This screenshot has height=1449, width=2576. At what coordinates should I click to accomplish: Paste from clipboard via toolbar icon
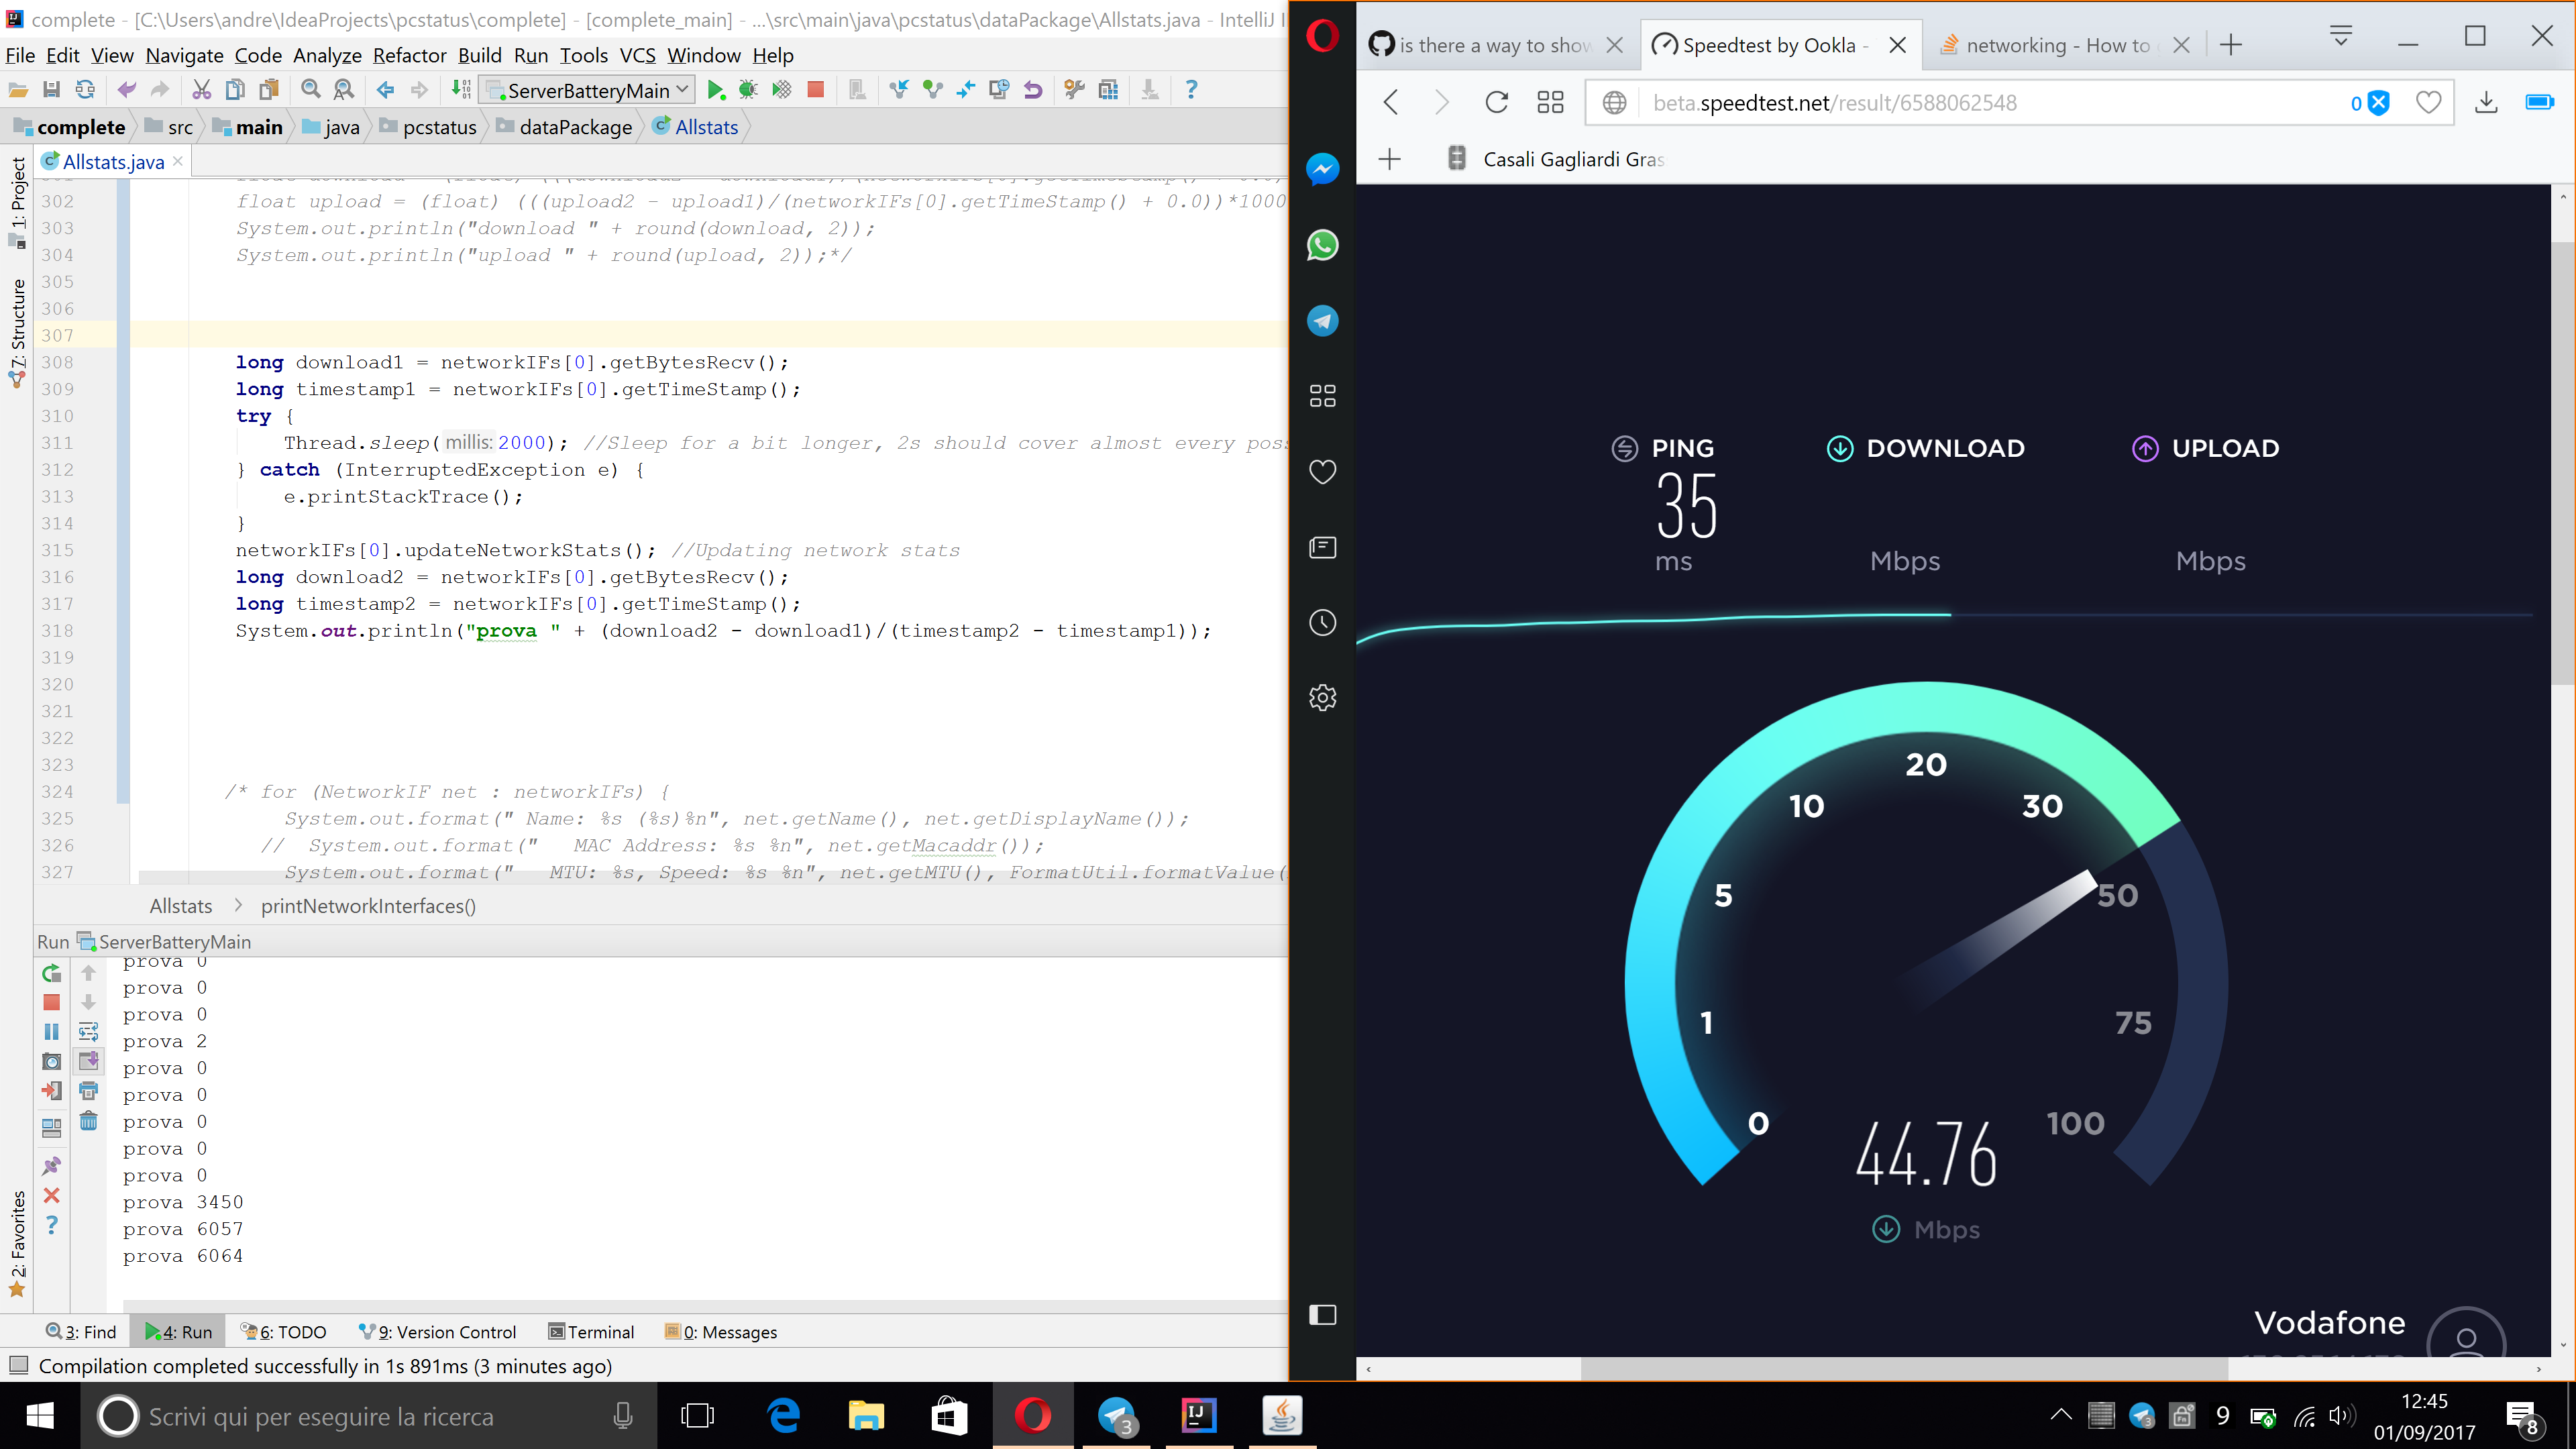(x=269, y=90)
